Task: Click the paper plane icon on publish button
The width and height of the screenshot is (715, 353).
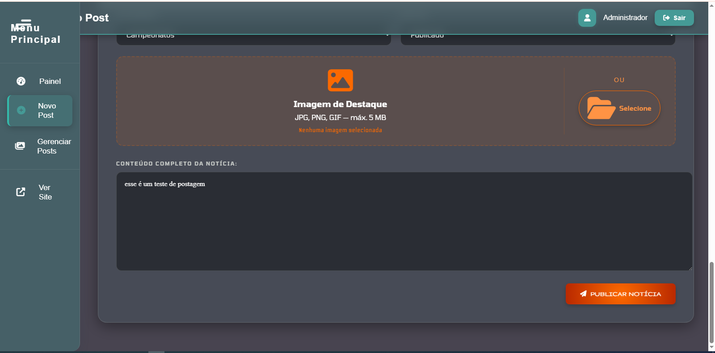Action: click(583, 294)
